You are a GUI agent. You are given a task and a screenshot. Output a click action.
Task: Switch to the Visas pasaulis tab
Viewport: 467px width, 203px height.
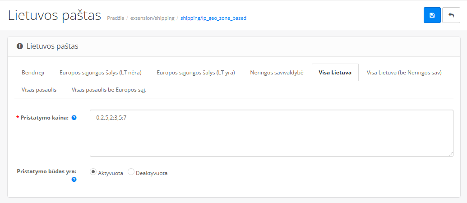coord(39,90)
